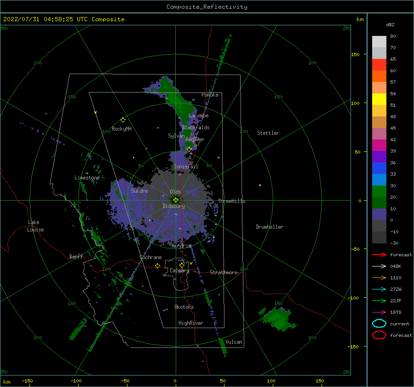Viewport: 414px width, 387px height.
Task: Click the Drumheller city label
Action: coord(270,227)
